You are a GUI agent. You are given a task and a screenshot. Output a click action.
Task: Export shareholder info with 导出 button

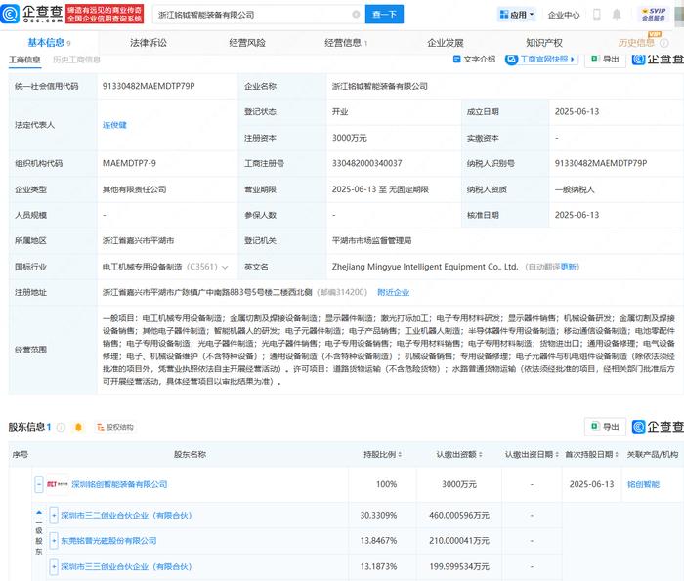click(606, 427)
